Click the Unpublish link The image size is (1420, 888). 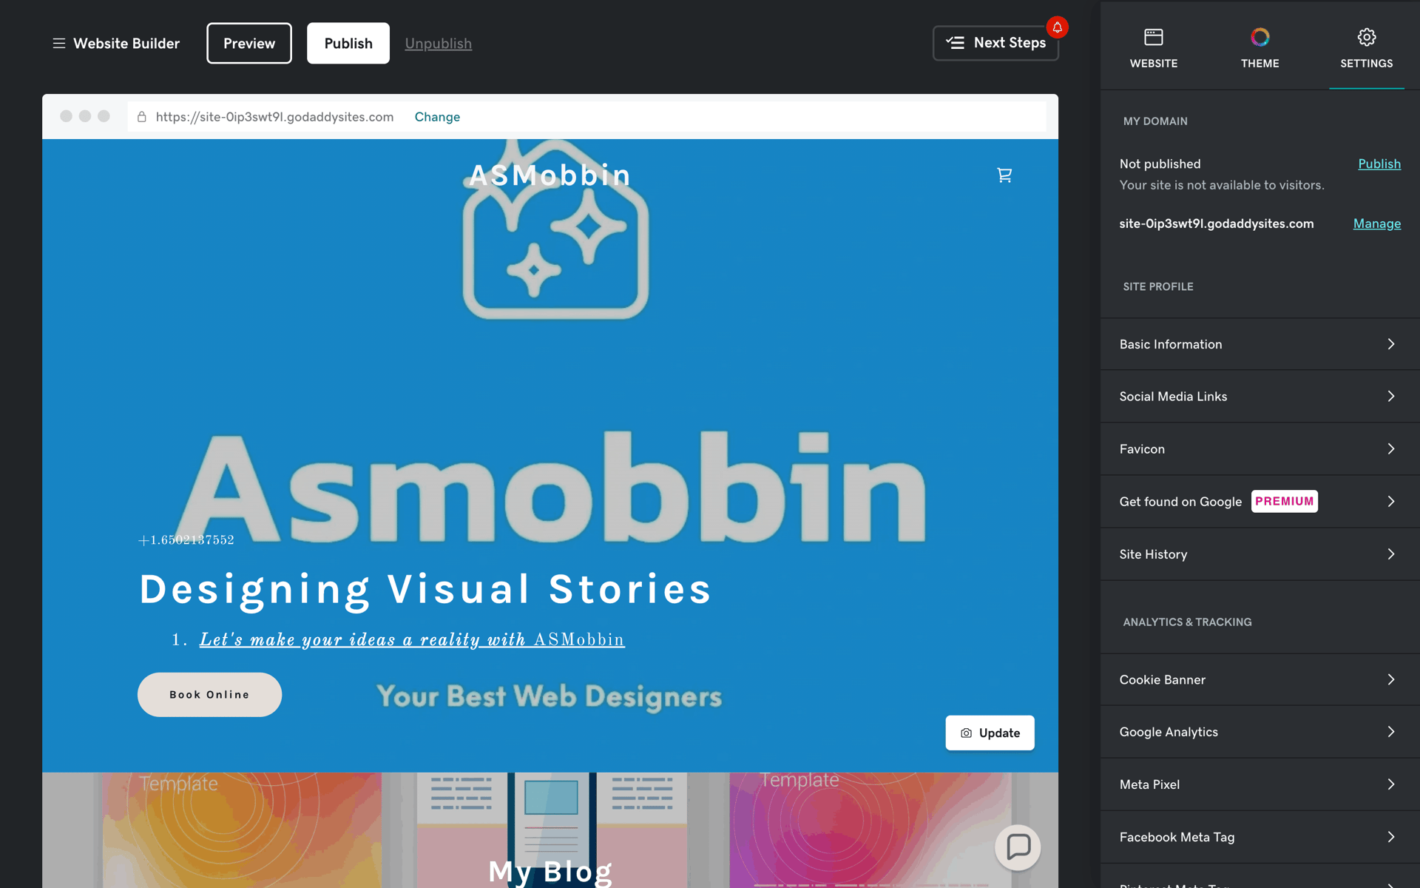click(x=439, y=44)
